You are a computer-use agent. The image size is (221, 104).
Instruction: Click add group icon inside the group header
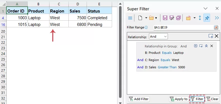[201, 46]
